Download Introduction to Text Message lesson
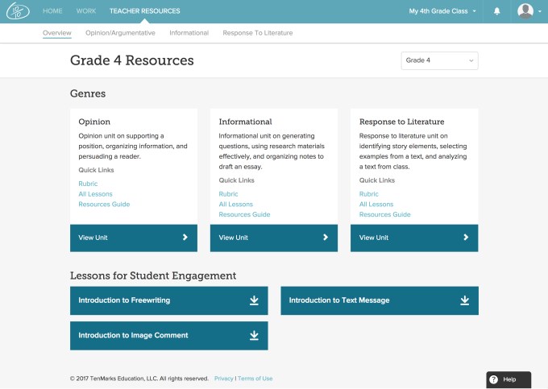 (x=464, y=300)
